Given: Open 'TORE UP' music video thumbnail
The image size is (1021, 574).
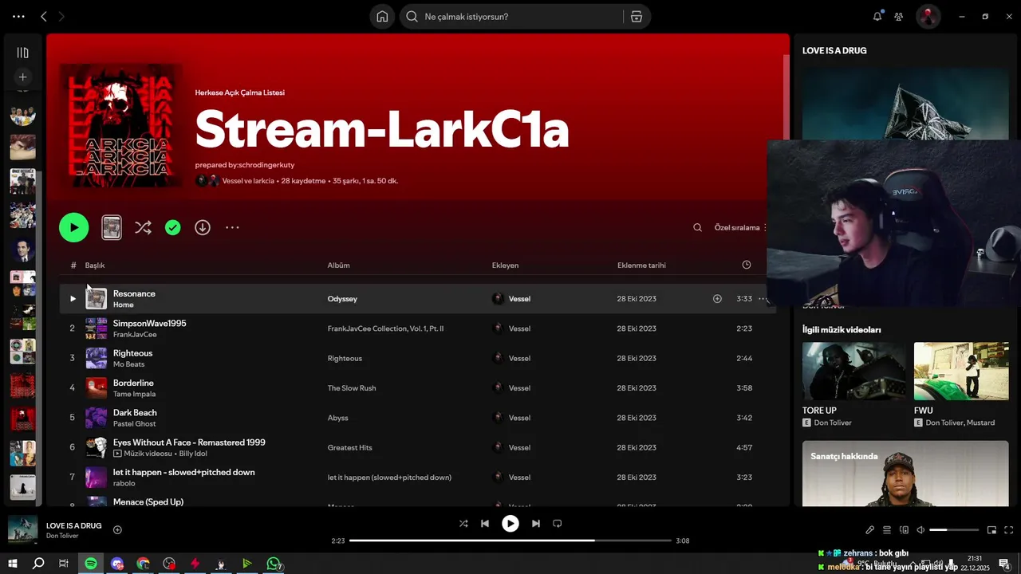Looking at the screenshot, I should [854, 371].
